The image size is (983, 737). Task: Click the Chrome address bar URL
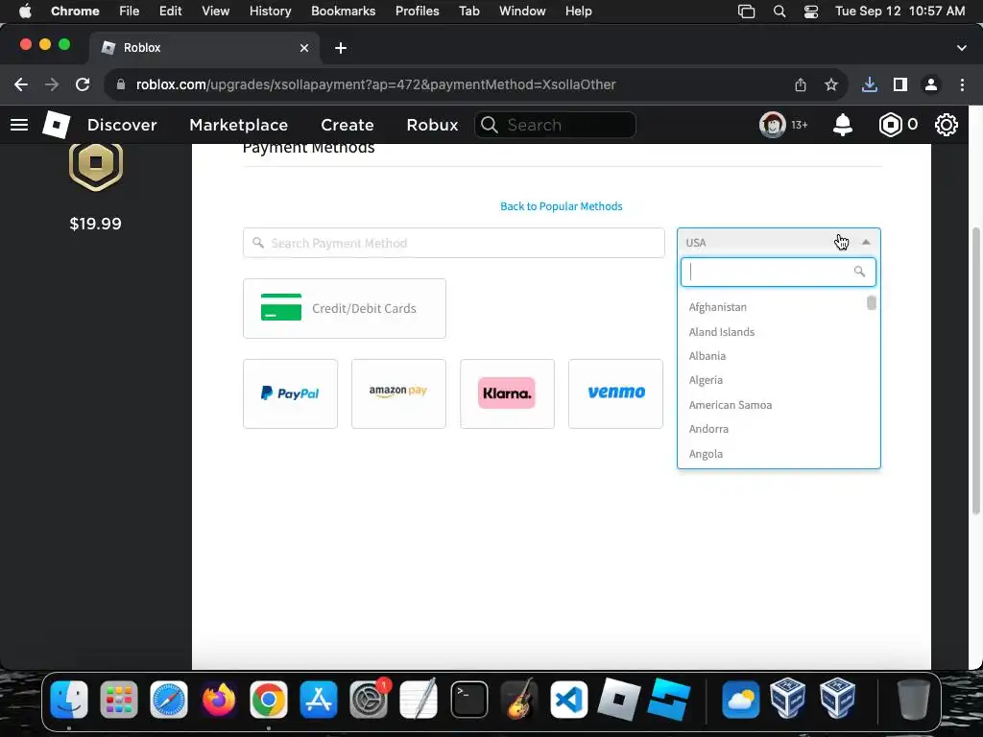(376, 84)
